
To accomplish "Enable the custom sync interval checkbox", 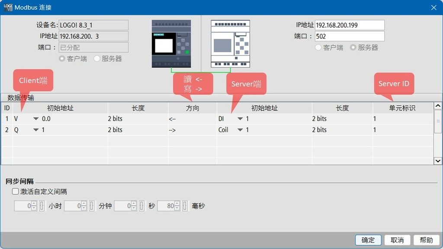I will point(15,192).
